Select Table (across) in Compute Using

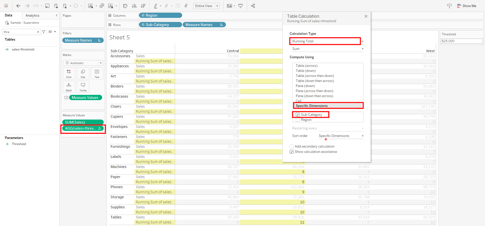pyautogui.click(x=307, y=66)
